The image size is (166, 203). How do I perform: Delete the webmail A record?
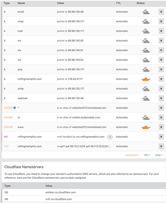point(161,98)
